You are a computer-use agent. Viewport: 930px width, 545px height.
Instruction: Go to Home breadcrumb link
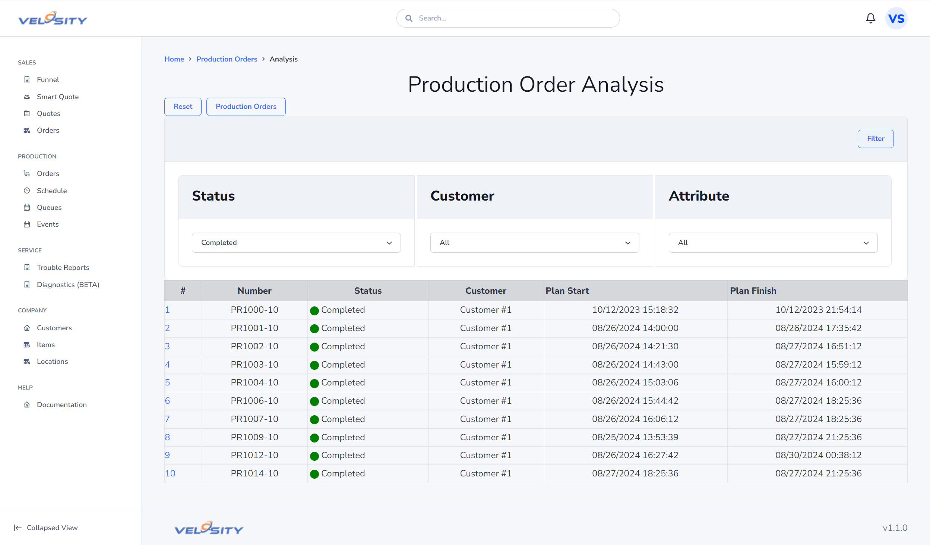[174, 59]
